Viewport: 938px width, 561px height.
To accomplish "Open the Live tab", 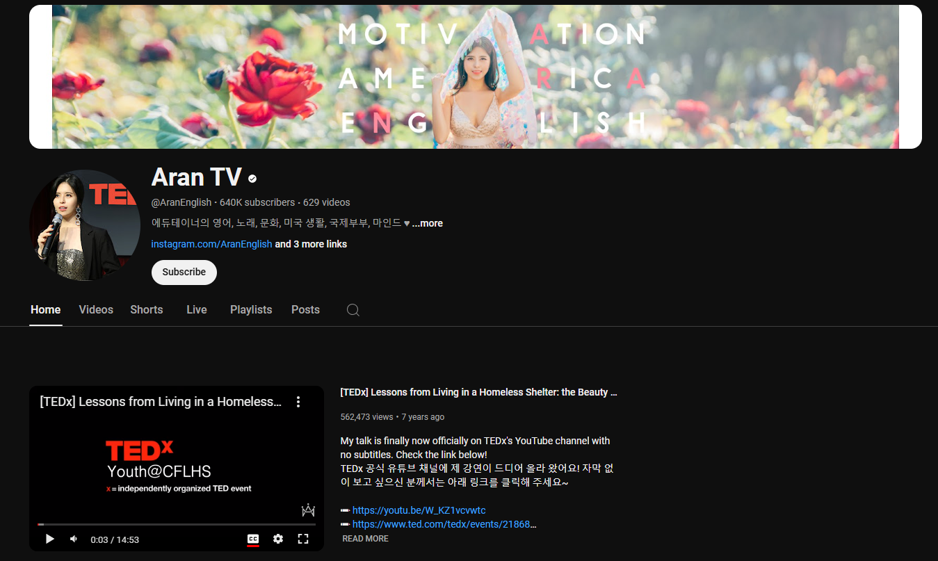I will (197, 310).
